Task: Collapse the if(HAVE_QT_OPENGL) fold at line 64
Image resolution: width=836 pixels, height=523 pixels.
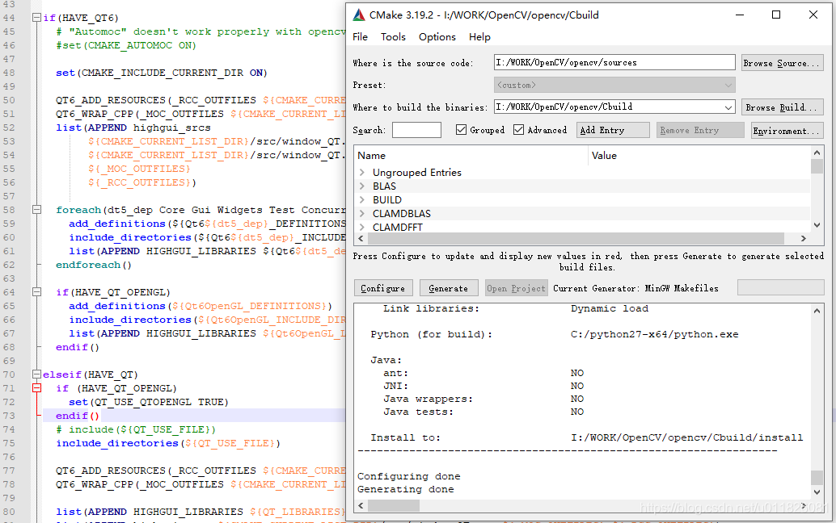Action: coord(37,292)
